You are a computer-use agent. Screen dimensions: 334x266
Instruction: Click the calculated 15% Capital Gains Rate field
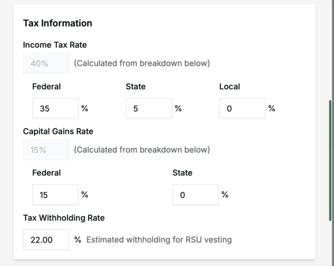coord(46,150)
